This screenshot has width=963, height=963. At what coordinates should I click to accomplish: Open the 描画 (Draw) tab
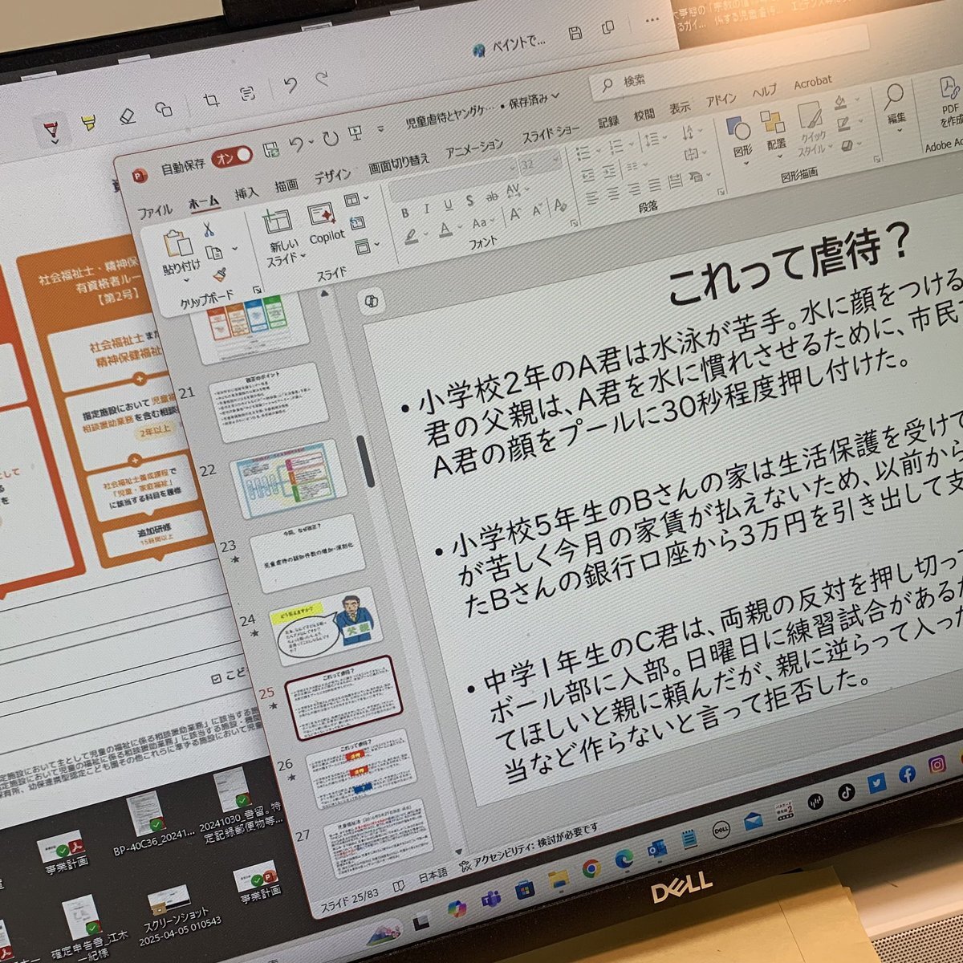pyautogui.click(x=286, y=186)
